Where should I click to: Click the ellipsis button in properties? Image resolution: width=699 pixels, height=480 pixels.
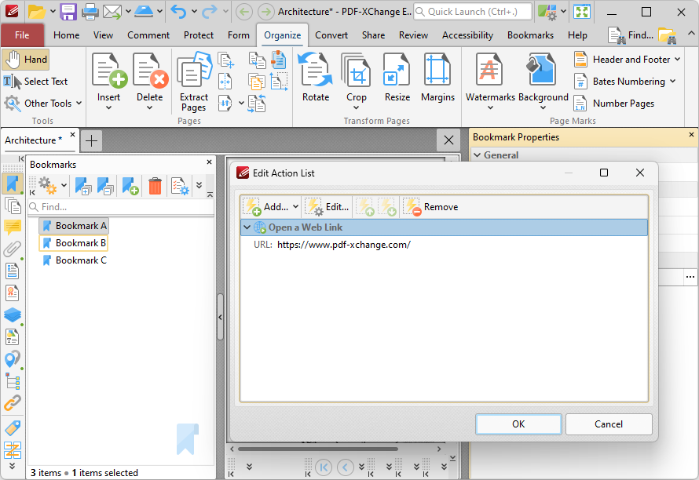[x=690, y=277]
